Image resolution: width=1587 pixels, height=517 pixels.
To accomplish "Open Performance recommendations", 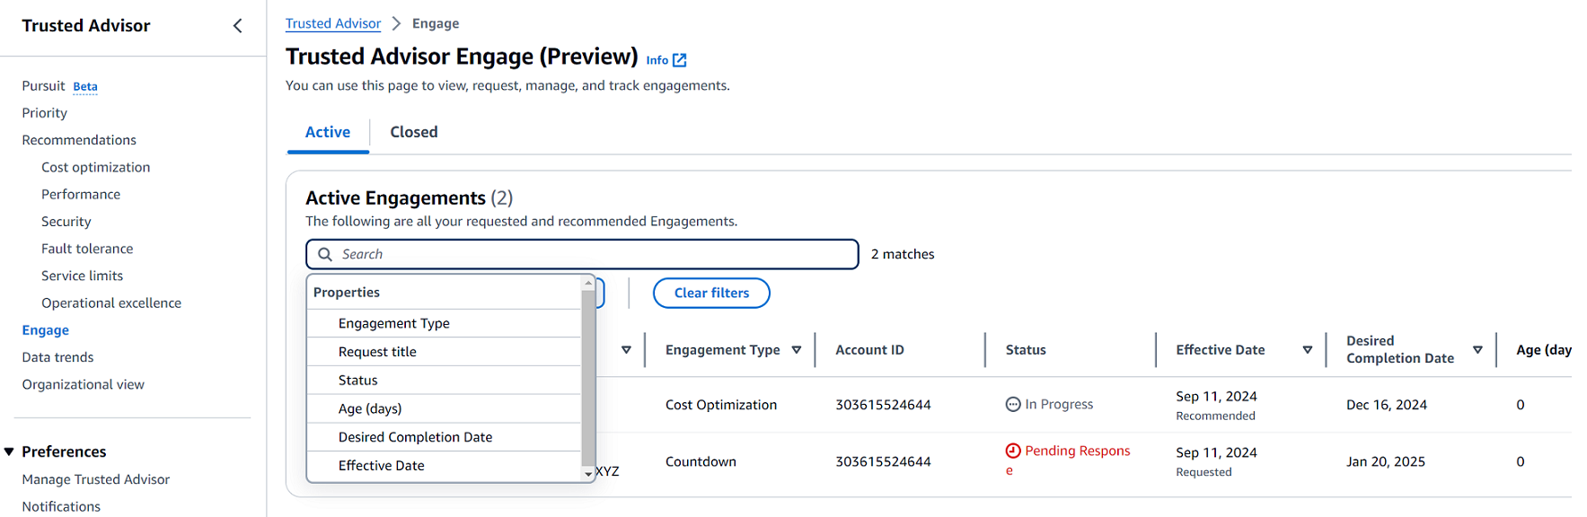I will coord(81,195).
